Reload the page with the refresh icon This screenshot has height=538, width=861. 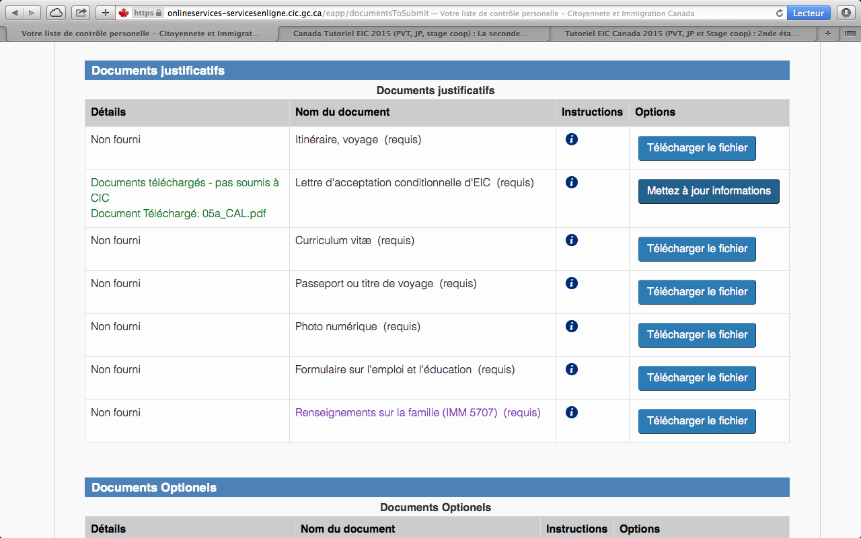780,13
